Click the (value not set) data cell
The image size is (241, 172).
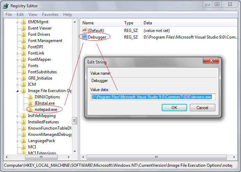(156, 31)
